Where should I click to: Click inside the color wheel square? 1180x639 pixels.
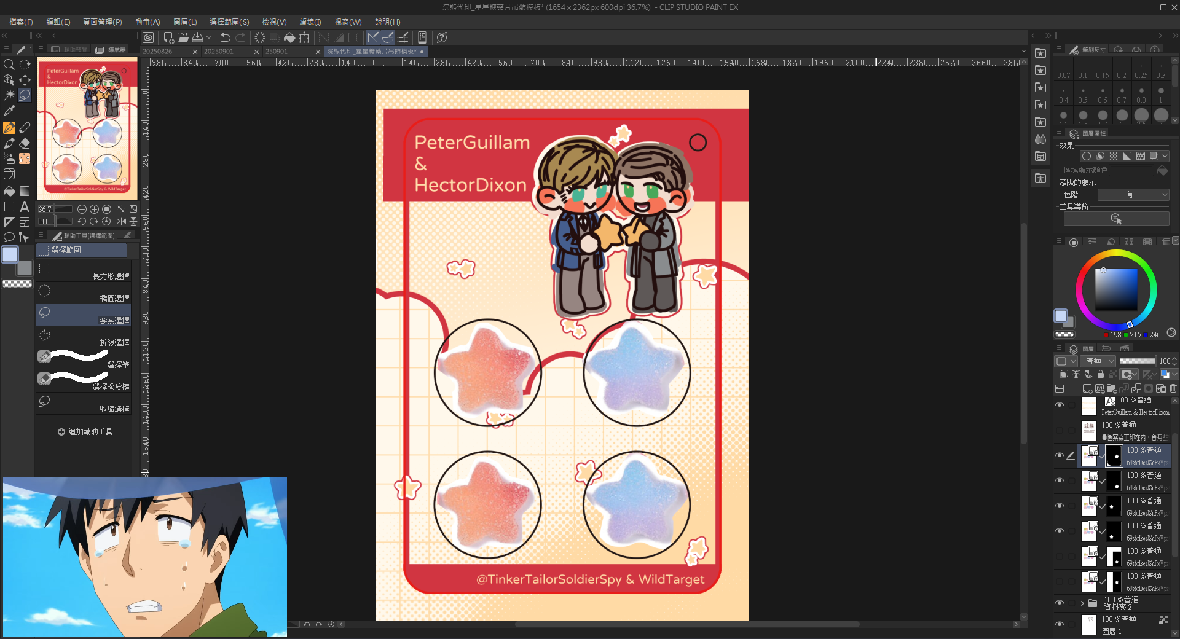pos(1116,290)
